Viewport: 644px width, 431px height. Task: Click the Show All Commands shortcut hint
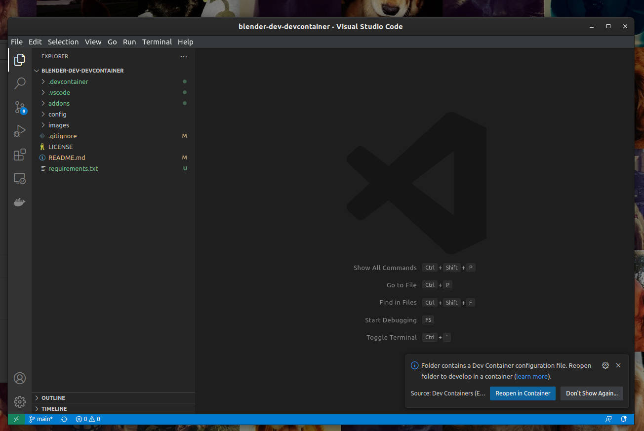pos(414,268)
